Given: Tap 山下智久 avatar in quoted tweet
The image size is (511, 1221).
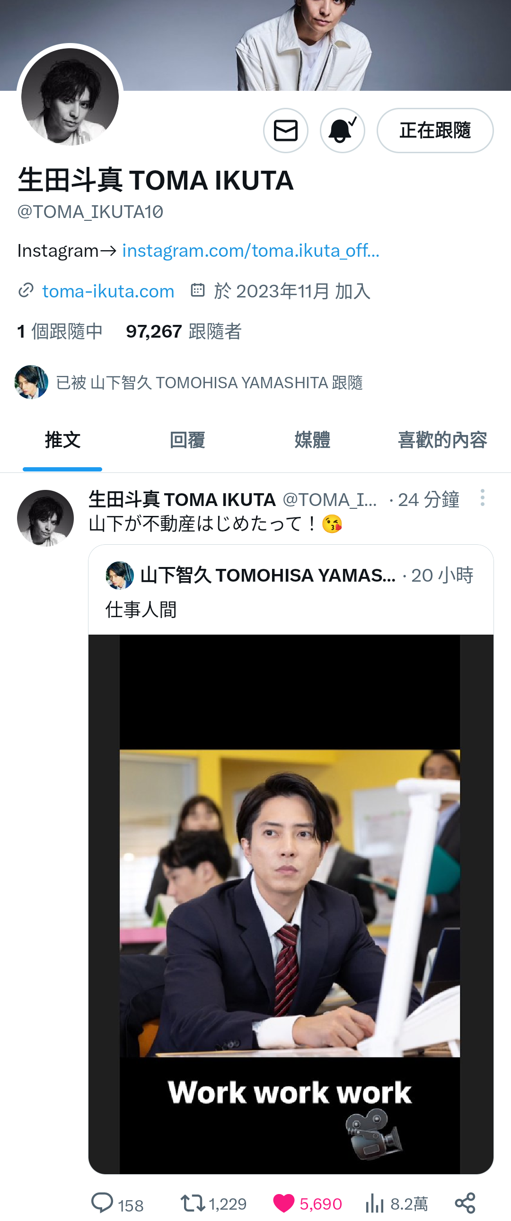Looking at the screenshot, I should (120, 576).
